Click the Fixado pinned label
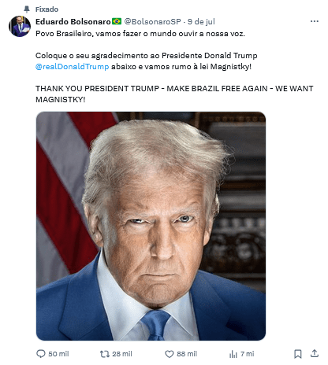 pyautogui.click(x=47, y=9)
